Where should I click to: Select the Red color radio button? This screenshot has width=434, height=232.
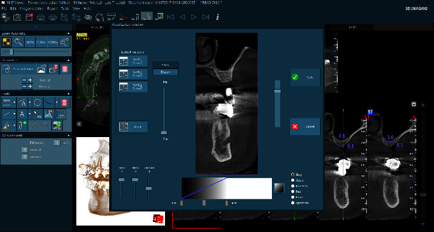click(293, 192)
